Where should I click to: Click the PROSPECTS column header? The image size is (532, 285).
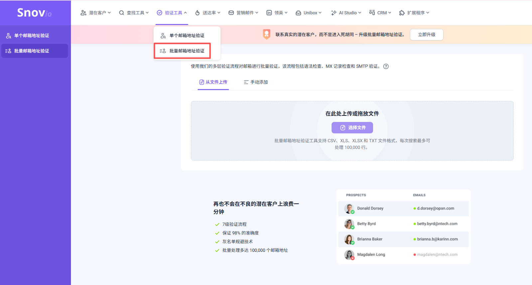356,195
